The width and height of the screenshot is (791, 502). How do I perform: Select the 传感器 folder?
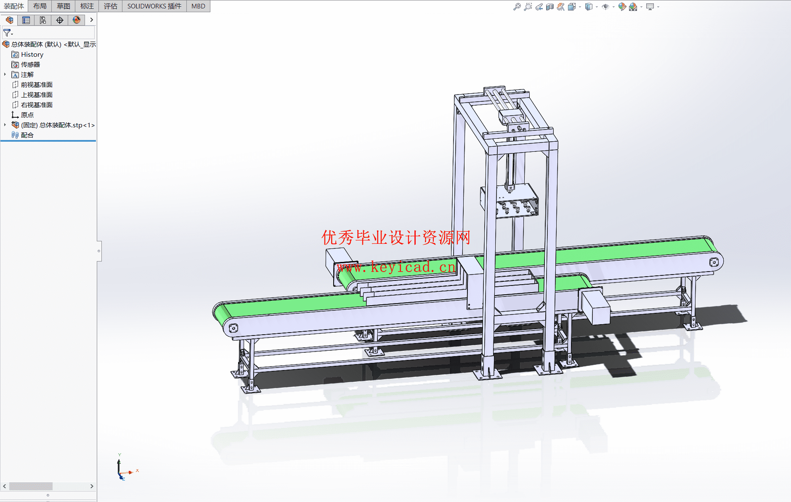tap(30, 64)
